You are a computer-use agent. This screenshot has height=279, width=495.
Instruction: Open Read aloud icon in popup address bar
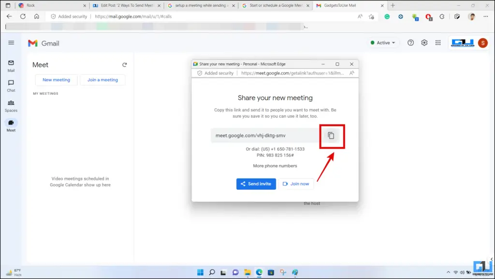coord(352,73)
